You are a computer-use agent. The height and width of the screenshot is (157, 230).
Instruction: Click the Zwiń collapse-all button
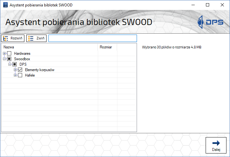tap(36, 38)
